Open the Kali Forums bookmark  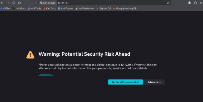pos(66,8)
